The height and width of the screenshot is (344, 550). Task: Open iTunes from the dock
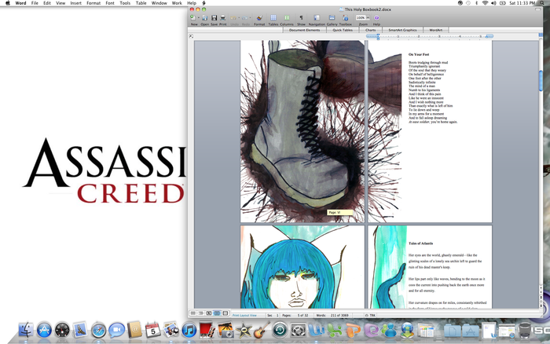pyautogui.click(x=189, y=330)
